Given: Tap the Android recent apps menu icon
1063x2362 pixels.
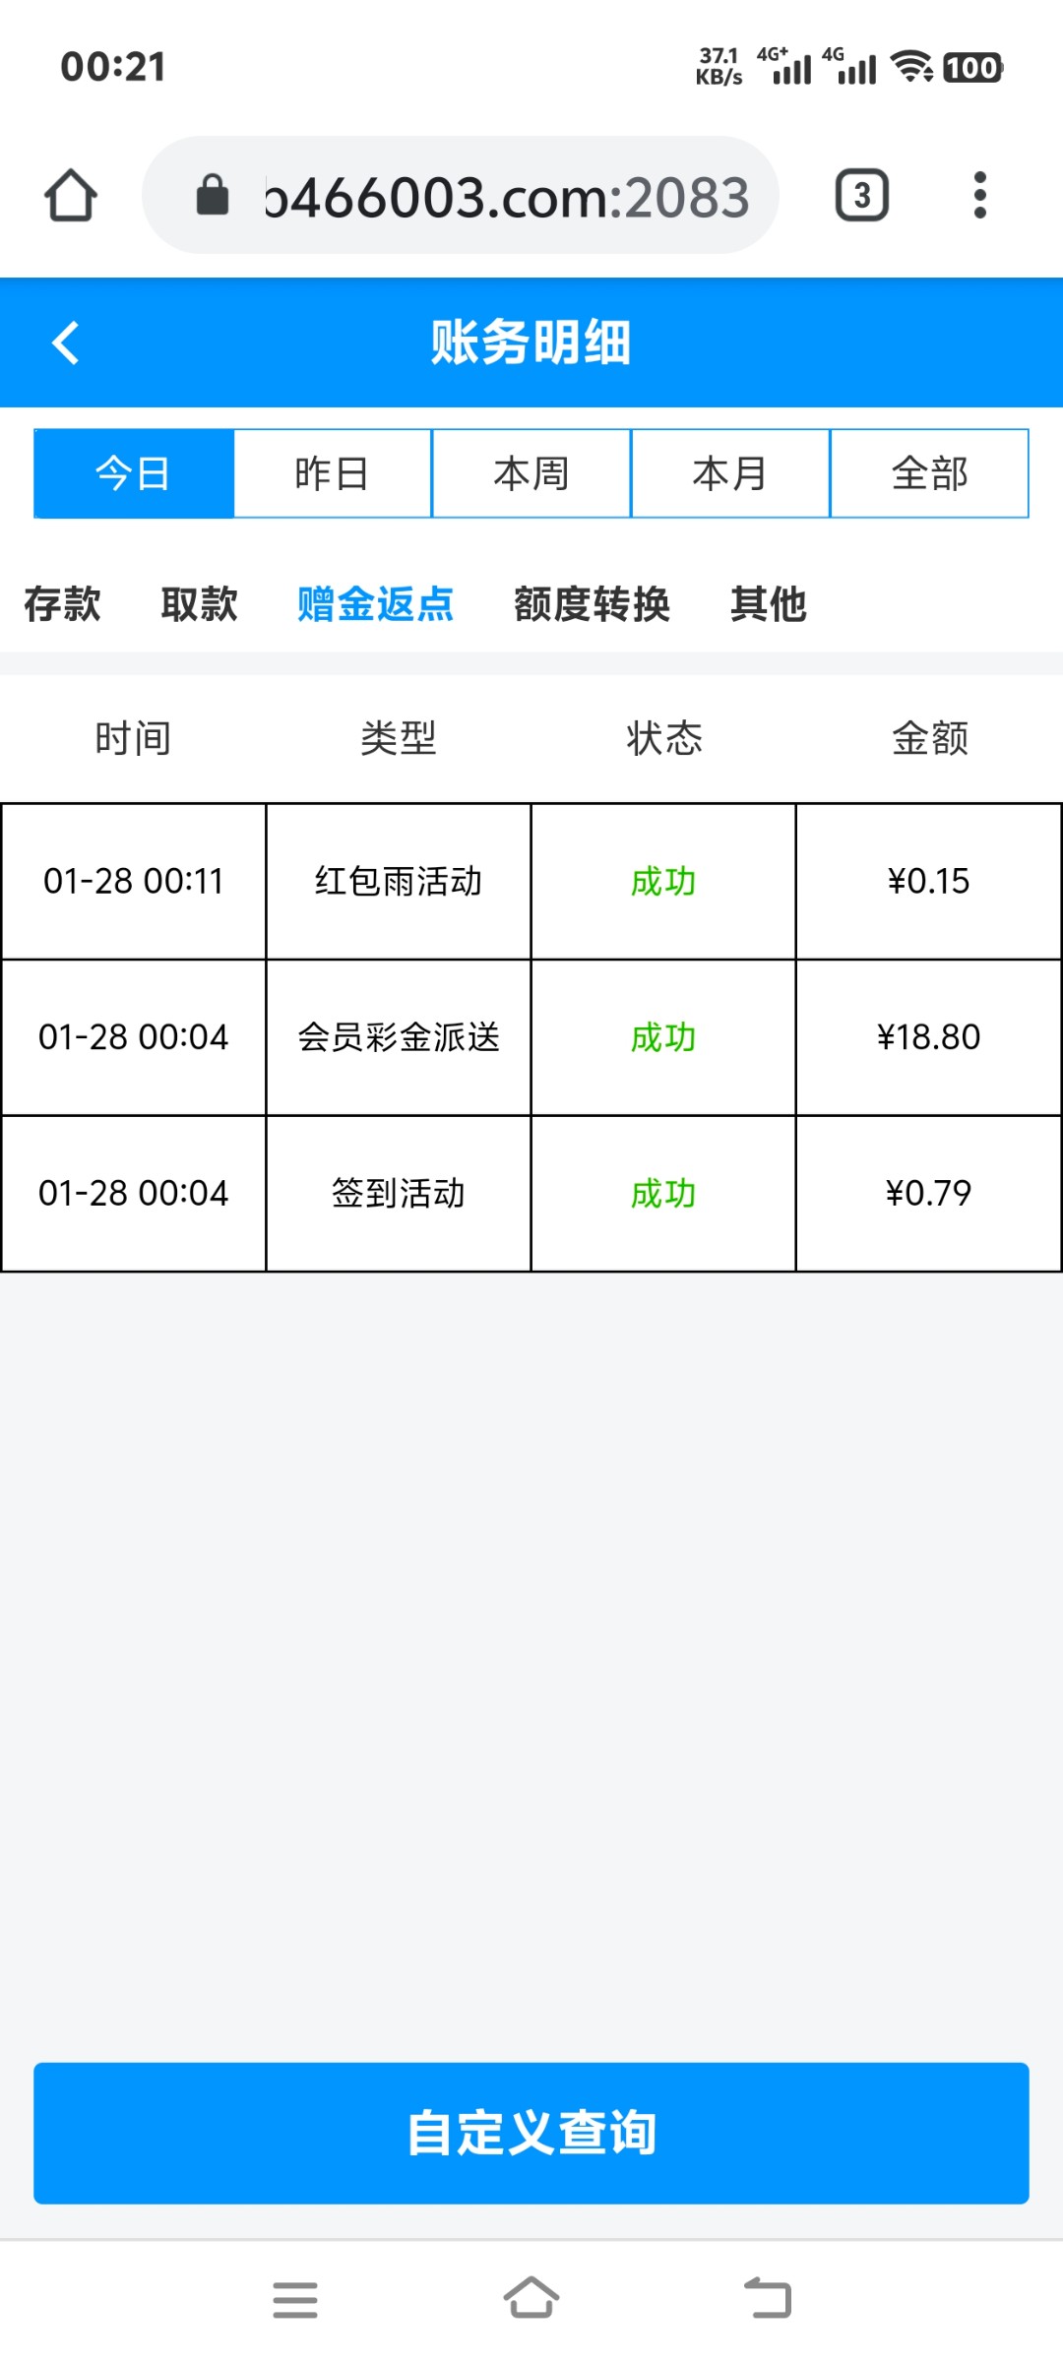Looking at the screenshot, I should click(x=294, y=2299).
